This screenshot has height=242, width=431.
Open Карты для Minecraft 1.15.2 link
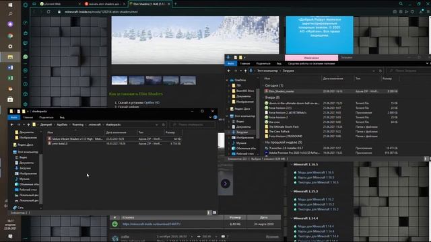(316, 204)
